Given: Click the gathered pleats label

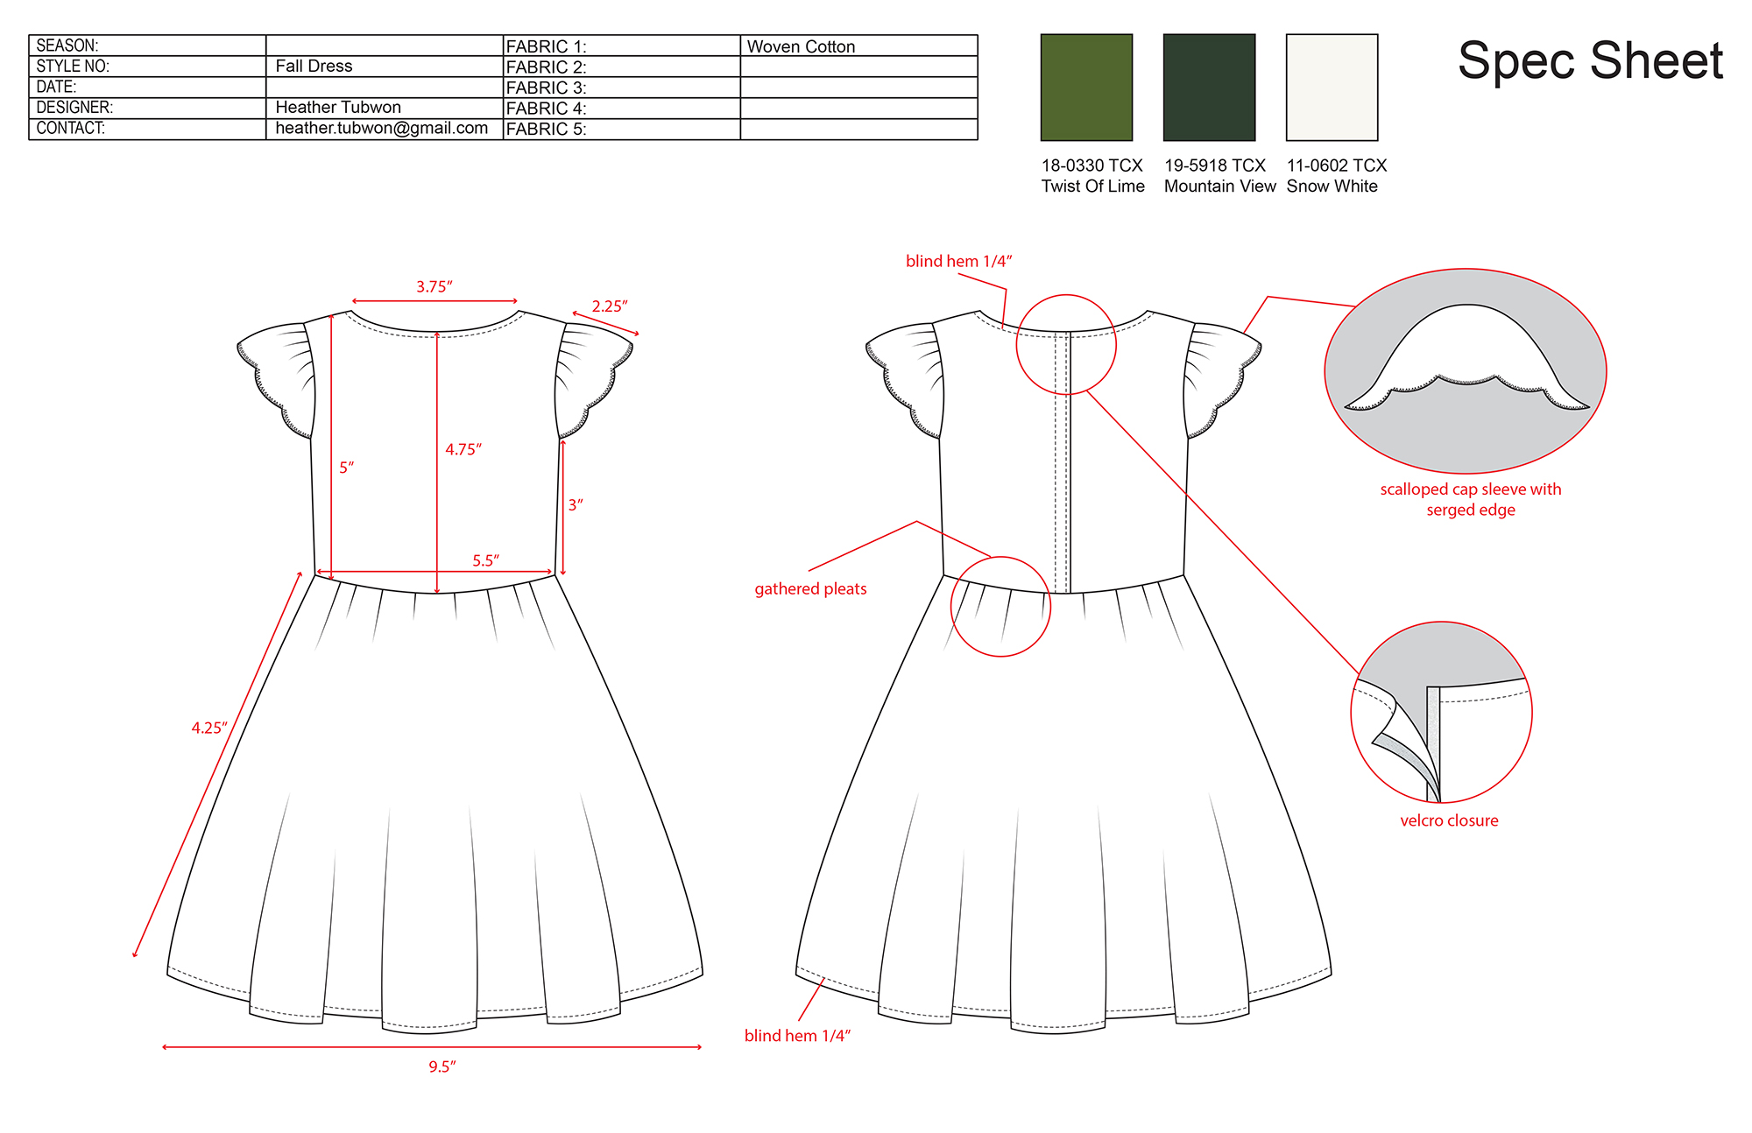Looking at the screenshot, I should (x=810, y=589).
